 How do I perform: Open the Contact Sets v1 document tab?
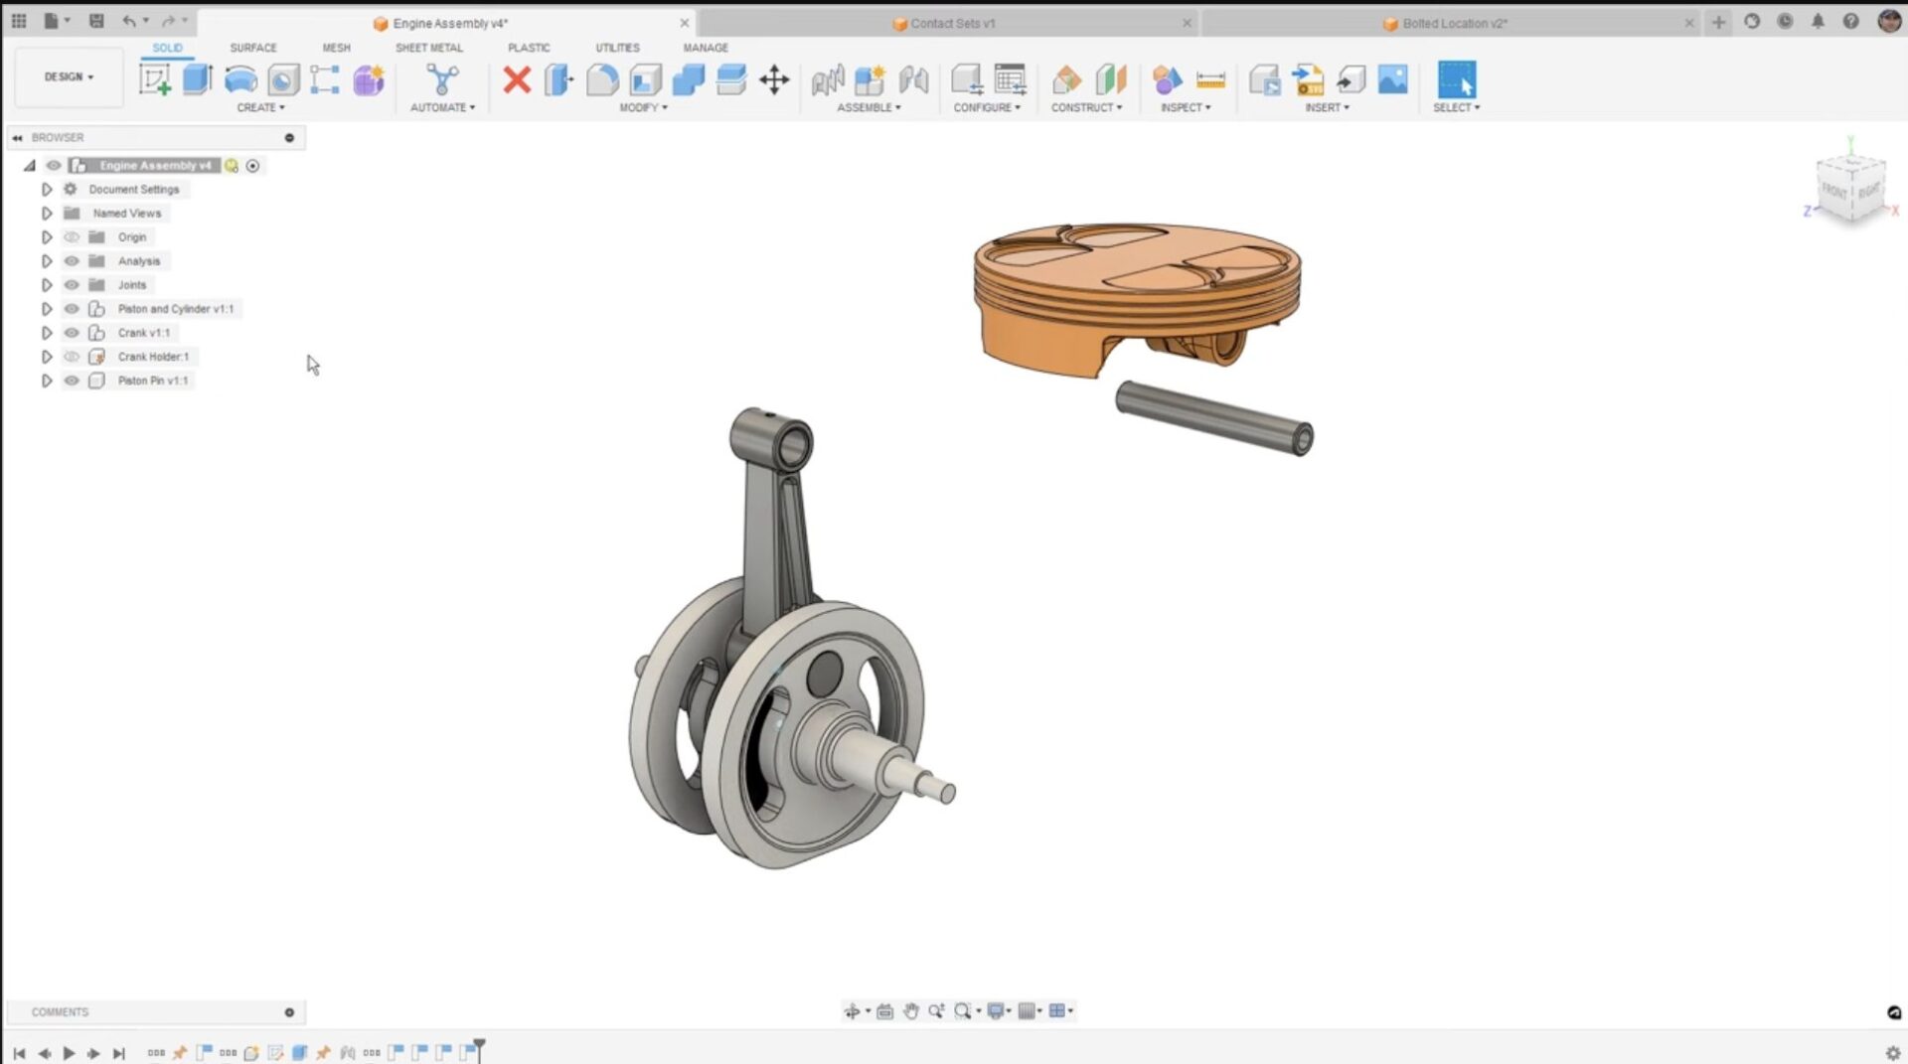click(x=951, y=23)
